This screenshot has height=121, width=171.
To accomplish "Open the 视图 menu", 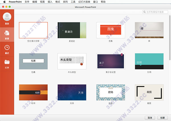I will tap(42, 2).
